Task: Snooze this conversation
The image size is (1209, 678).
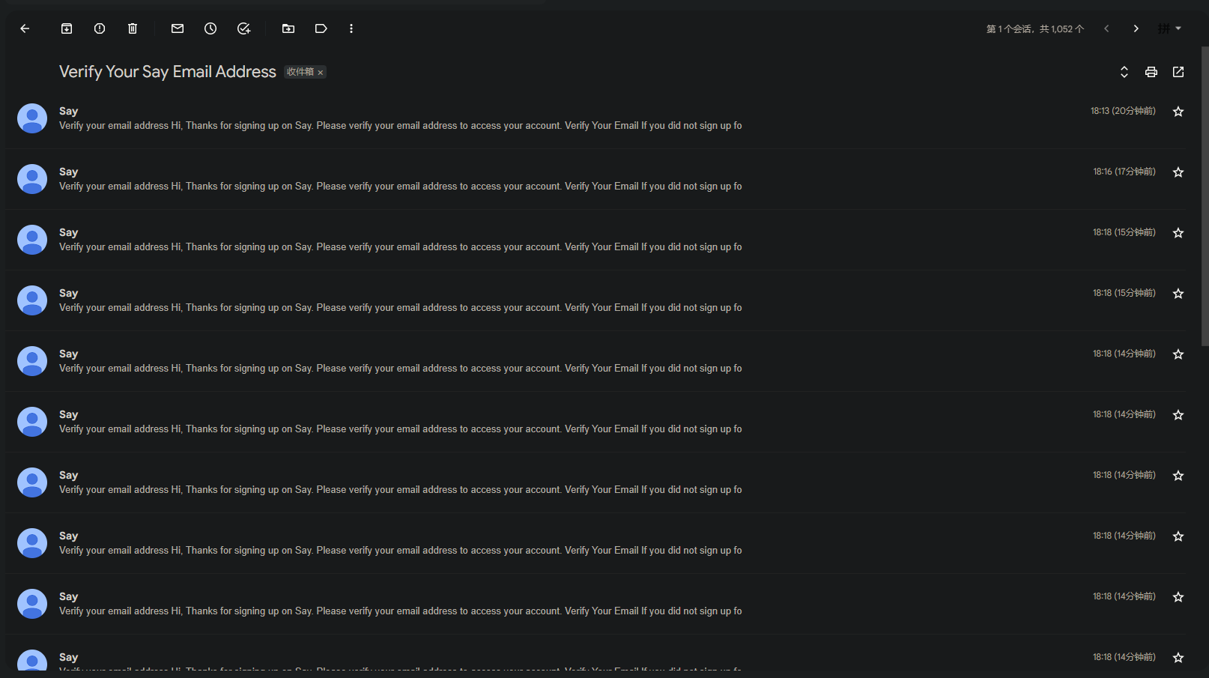Action: point(210,28)
